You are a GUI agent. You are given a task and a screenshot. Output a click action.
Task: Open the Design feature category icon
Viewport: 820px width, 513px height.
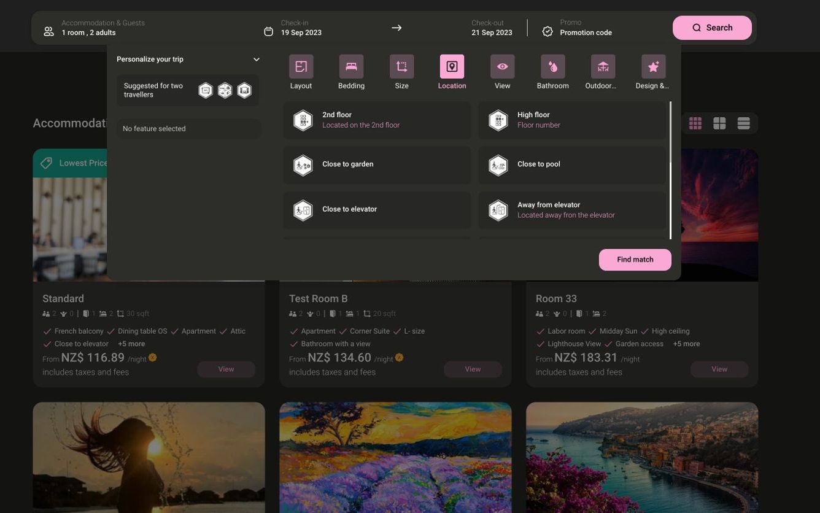[653, 66]
